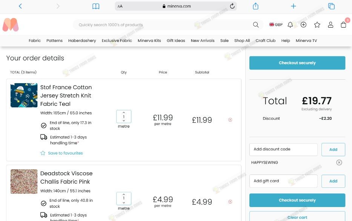Click the stock checkmark icon for Deadstock Viscose

[43, 203]
